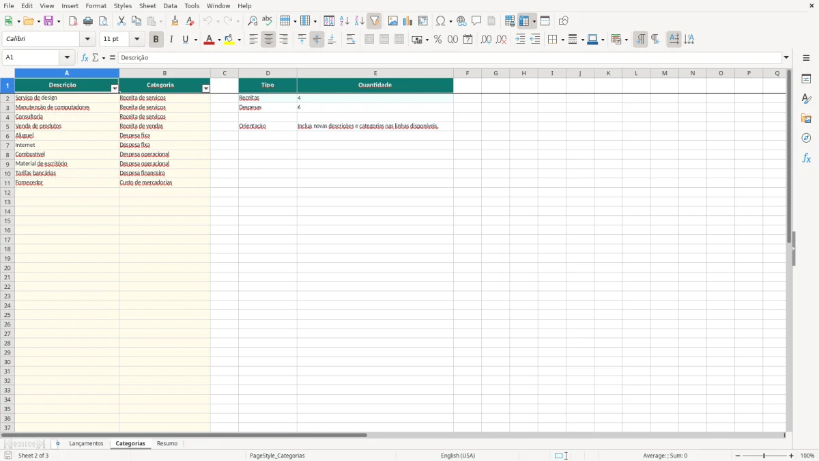Viewport: 819px width, 461px height.
Task: Open Descrição column filter dropdown
Action: click(114, 89)
